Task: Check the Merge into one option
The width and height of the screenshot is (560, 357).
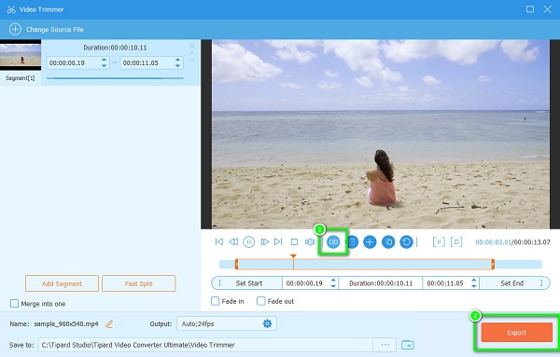Action: point(14,304)
